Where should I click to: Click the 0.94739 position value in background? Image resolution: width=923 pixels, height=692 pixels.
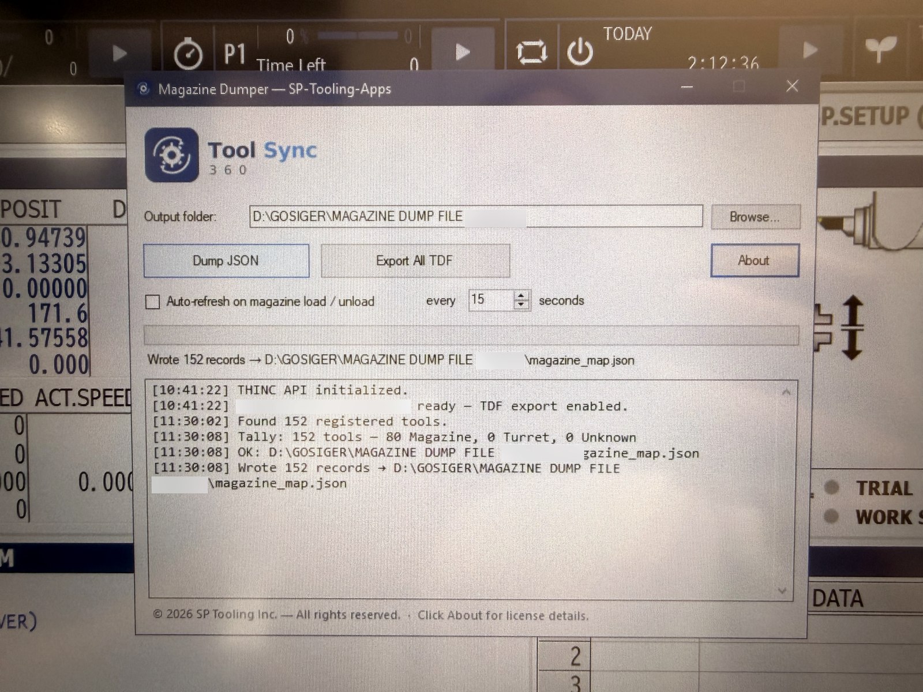[x=44, y=238]
